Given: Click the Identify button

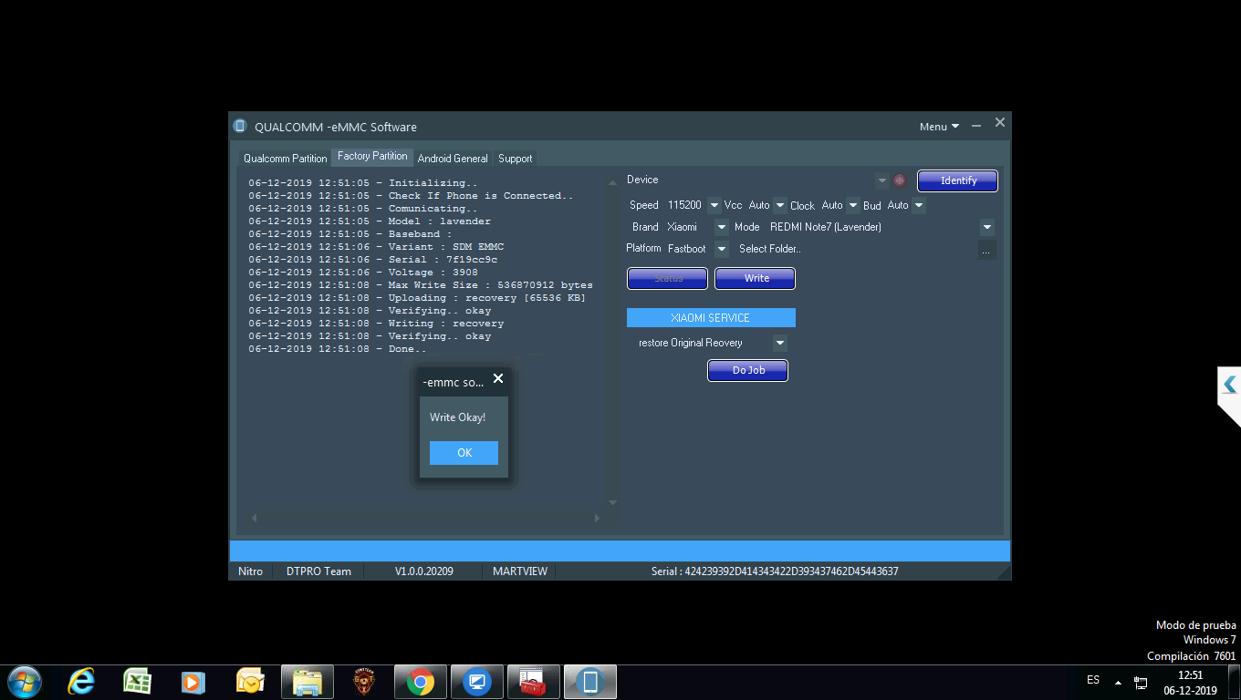Looking at the screenshot, I should 957,180.
